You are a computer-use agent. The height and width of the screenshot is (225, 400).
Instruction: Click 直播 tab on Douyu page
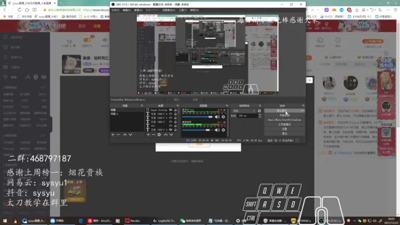pos(97,26)
